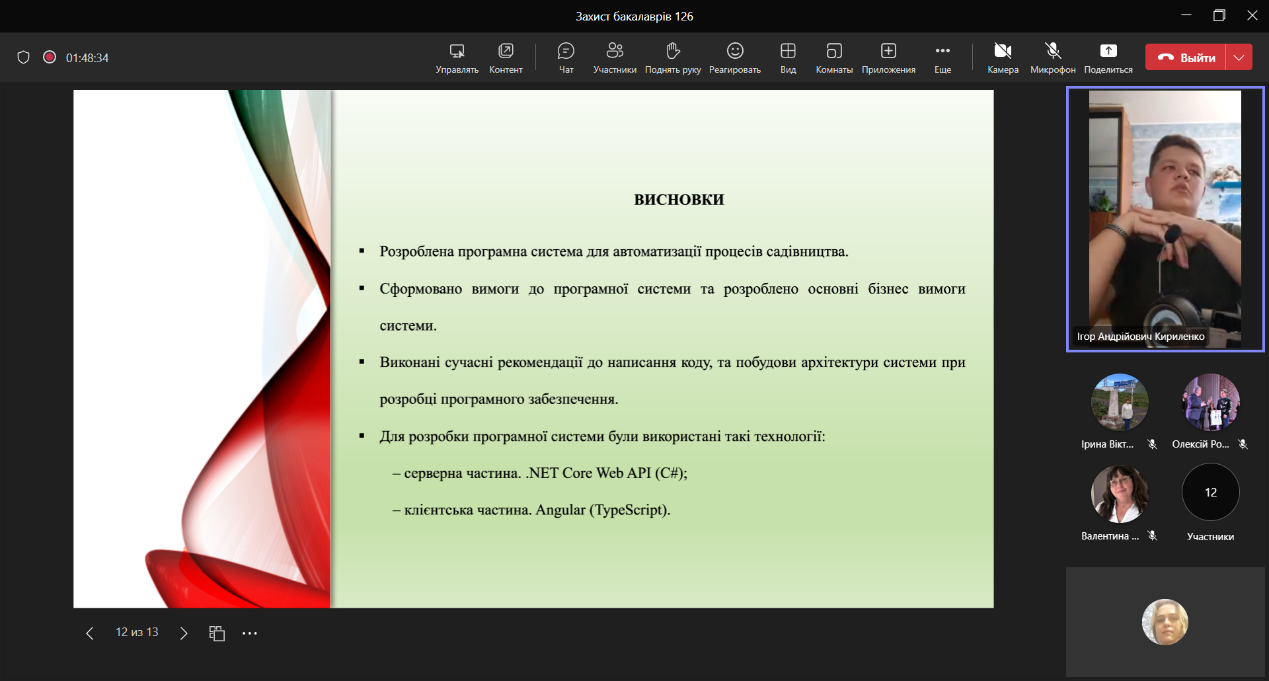This screenshot has width=1269, height=681.
Task: Close the Teams meeting window
Action: click(1252, 15)
